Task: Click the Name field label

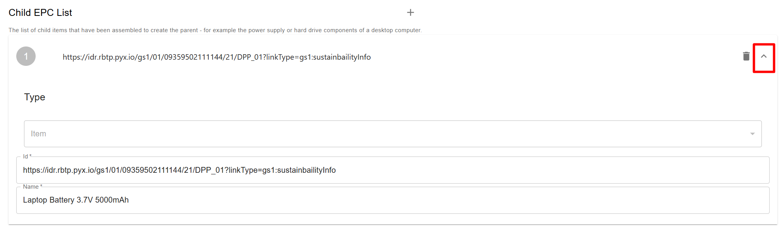Action: point(31,187)
